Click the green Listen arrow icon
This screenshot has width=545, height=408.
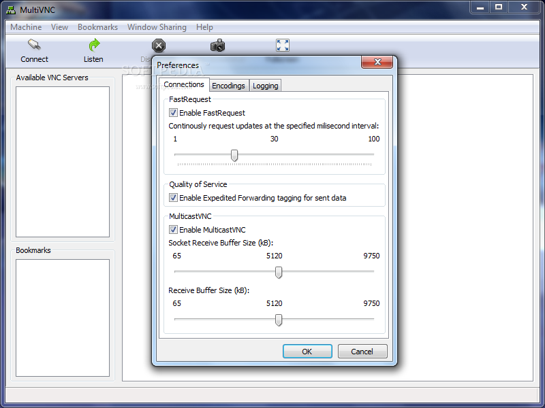point(94,45)
